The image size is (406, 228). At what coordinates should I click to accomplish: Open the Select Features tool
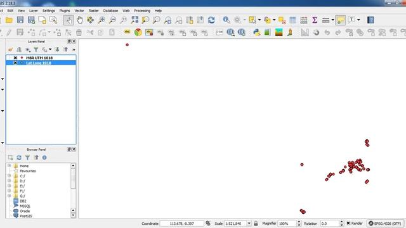tap(252, 20)
